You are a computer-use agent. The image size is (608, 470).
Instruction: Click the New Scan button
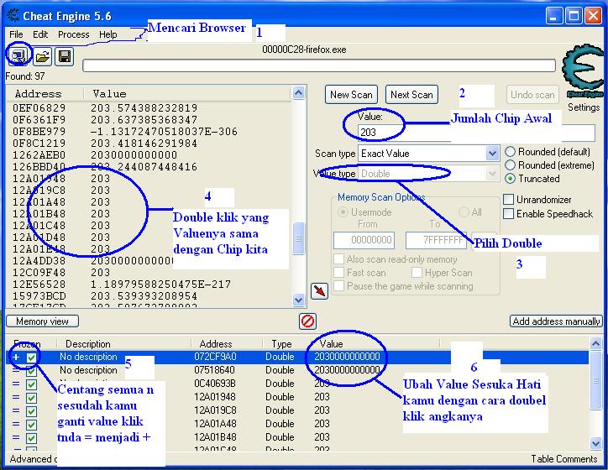tap(351, 95)
